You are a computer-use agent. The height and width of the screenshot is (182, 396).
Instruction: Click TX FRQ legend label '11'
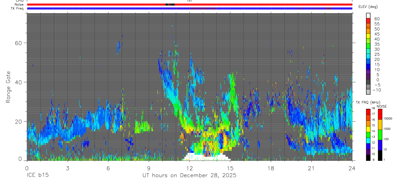[x=373, y=148]
